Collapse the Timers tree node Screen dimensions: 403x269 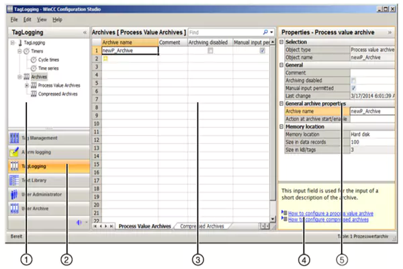19,51
